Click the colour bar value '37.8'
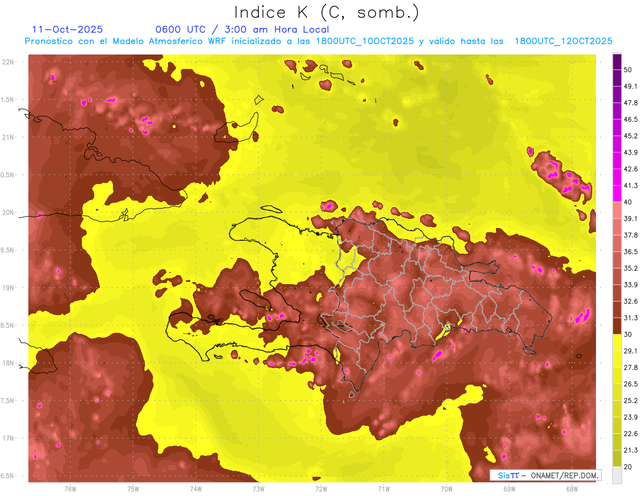 point(630,235)
